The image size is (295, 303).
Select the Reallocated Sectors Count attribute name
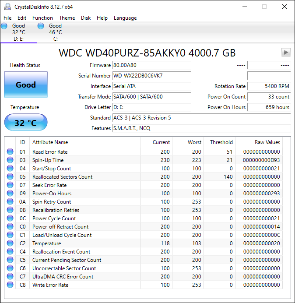tap(63, 176)
